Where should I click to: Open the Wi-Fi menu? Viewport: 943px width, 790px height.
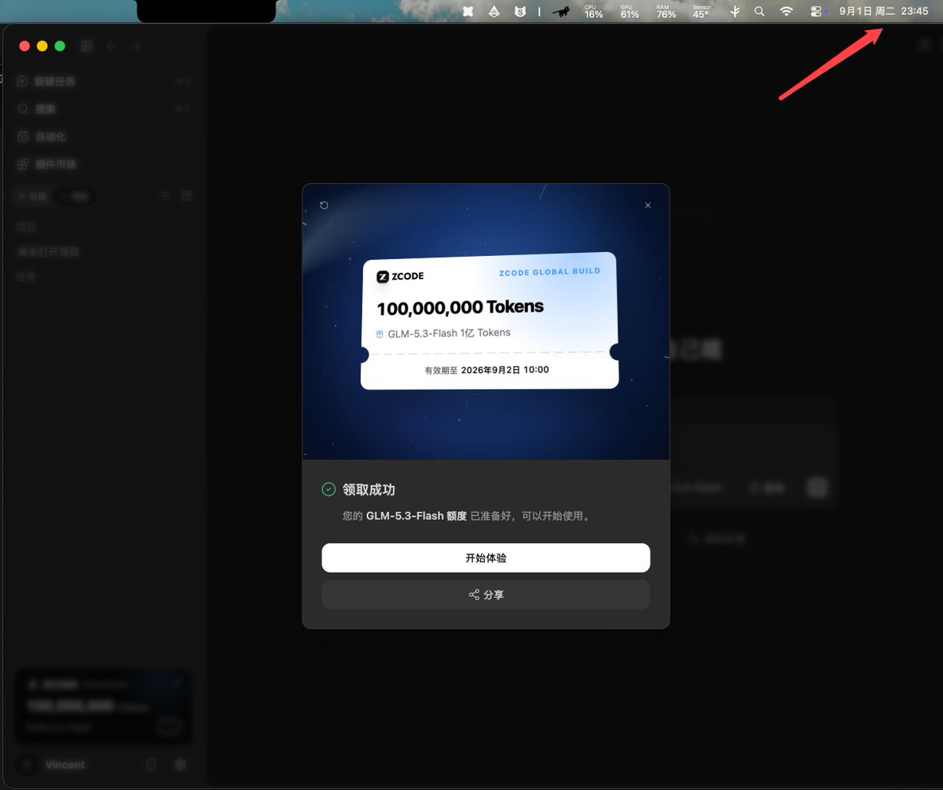(x=787, y=11)
